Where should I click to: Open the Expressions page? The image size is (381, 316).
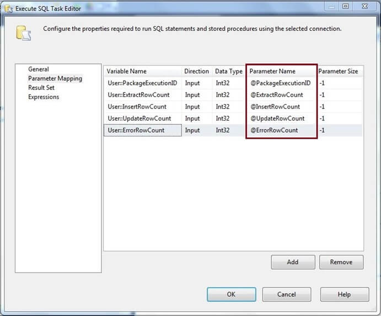44,97
